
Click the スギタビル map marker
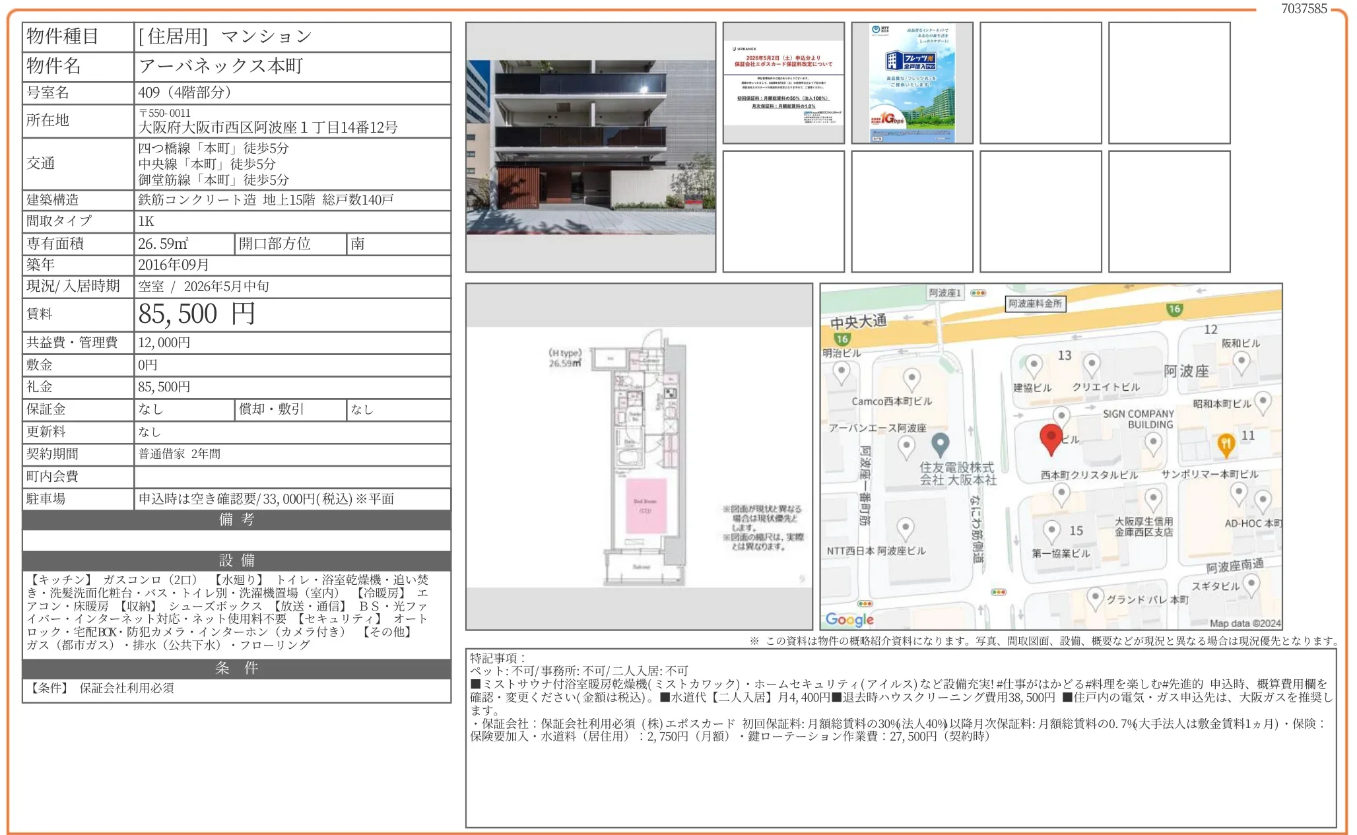tap(1251, 583)
